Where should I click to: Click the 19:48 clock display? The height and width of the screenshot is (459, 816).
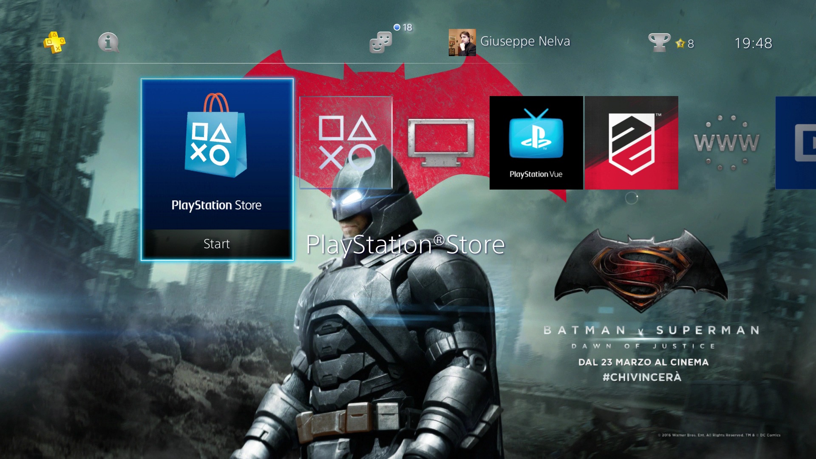click(753, 43)
